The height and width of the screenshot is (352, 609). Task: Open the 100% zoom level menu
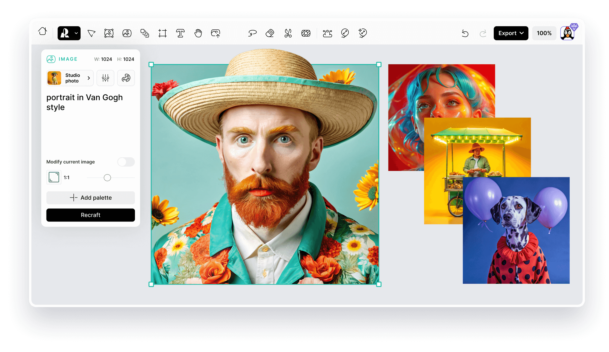click(x=544, y=33)
